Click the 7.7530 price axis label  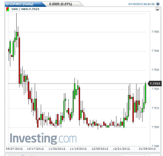155,70
